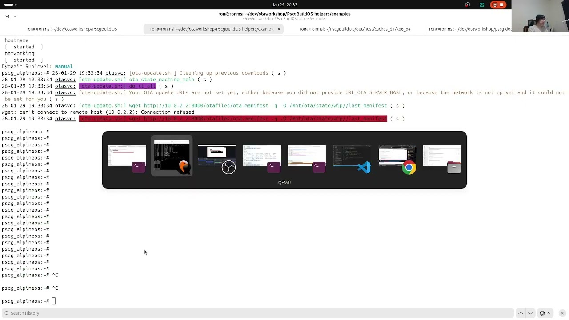Switch to the QEMU window thumbnail
The image size is (569, 320).
(x=172, y=156)
